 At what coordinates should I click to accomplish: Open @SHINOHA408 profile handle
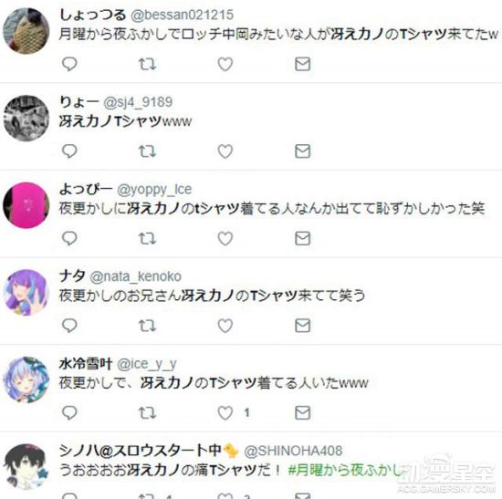(x=293, y=451)
